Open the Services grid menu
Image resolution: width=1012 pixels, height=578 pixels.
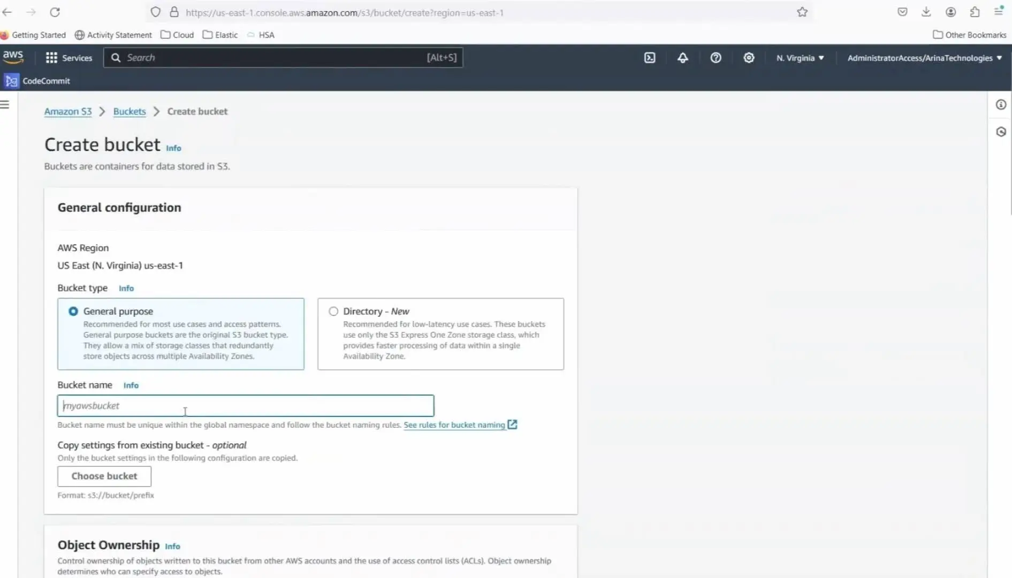click(69, 58)
